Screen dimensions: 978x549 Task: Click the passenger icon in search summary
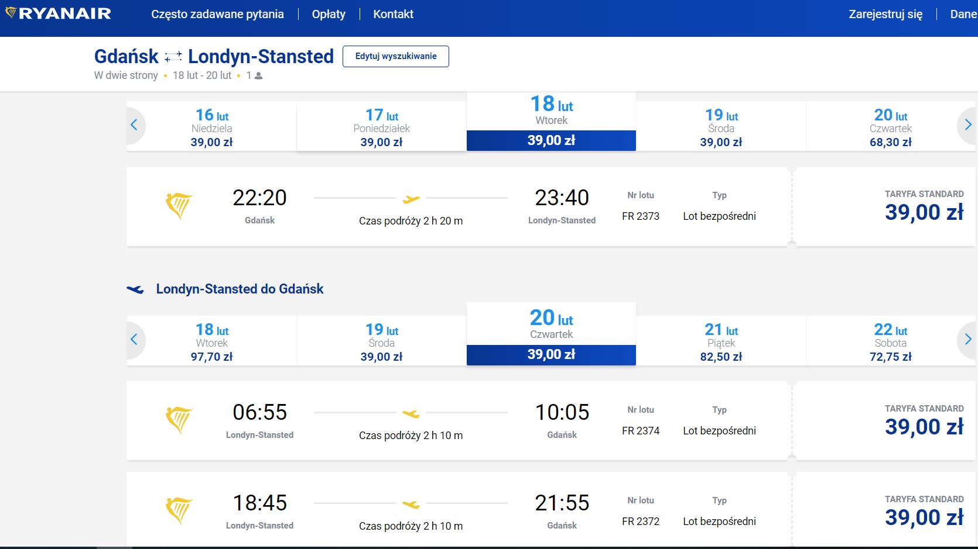coord(259,76)
